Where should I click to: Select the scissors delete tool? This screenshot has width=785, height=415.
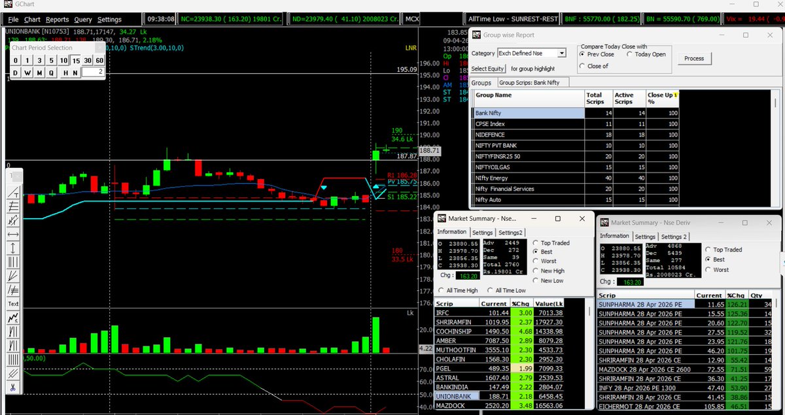(x=13, y=388)
